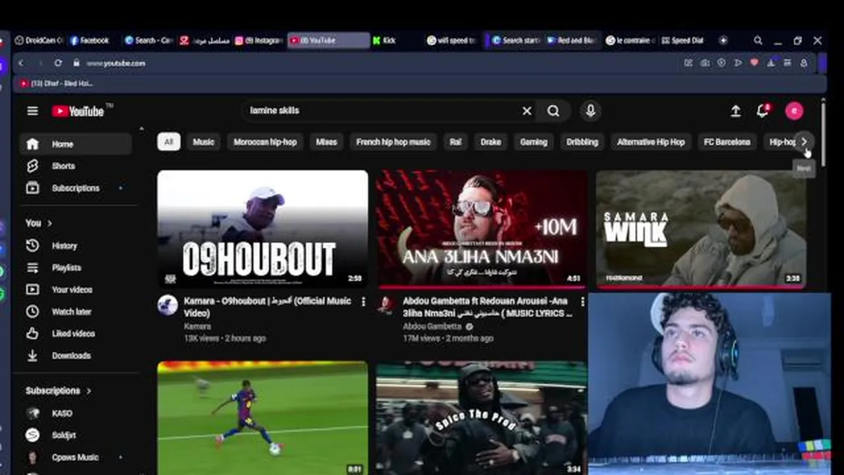Open the KASO channel subscription
This screenshot has width=844, height=475.
pos(75,414)
